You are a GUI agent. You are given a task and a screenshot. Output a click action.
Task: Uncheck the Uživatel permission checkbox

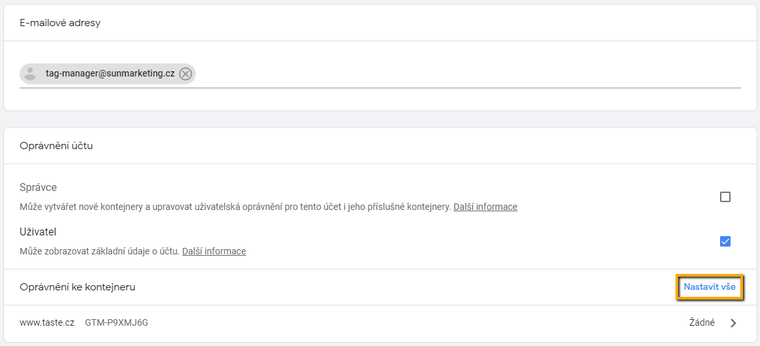[x=725, y=241]
